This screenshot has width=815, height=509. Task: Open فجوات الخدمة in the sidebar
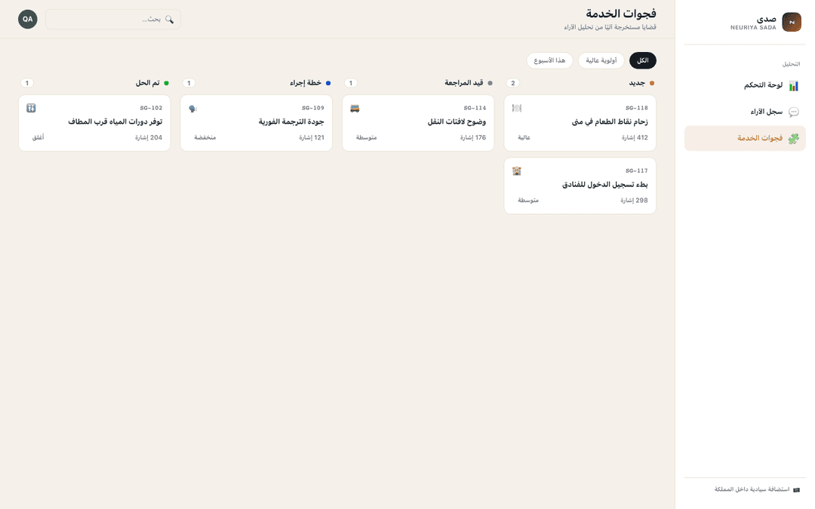745,138
